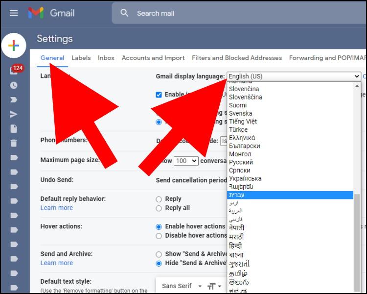
Task: Open the Drafts document icon
Action: point(14,129)
